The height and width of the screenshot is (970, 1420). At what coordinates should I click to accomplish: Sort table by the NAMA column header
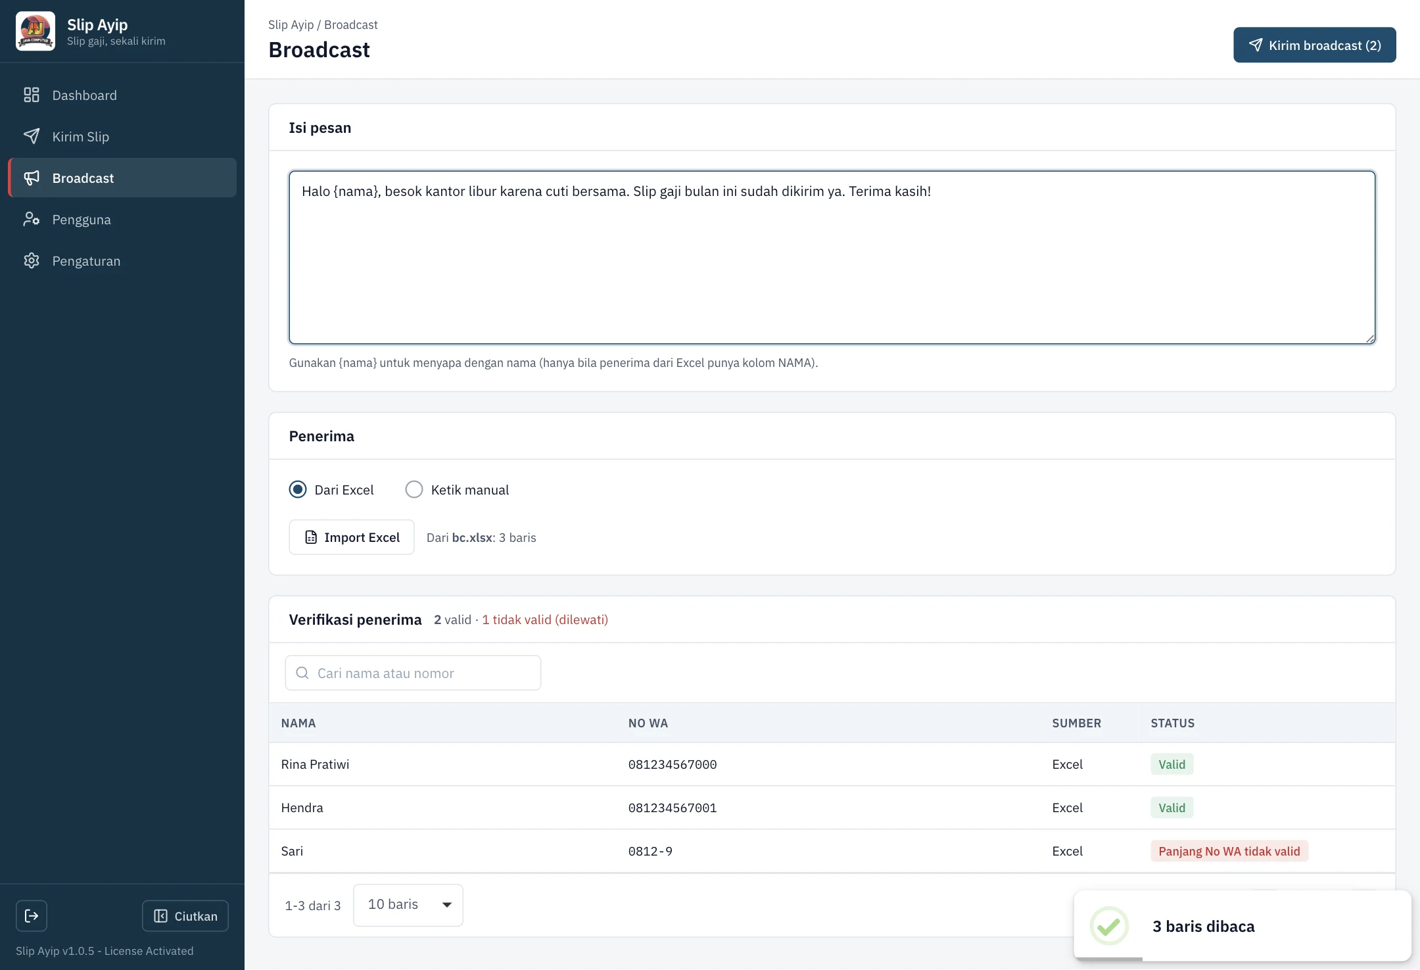(x=298, y=723)
